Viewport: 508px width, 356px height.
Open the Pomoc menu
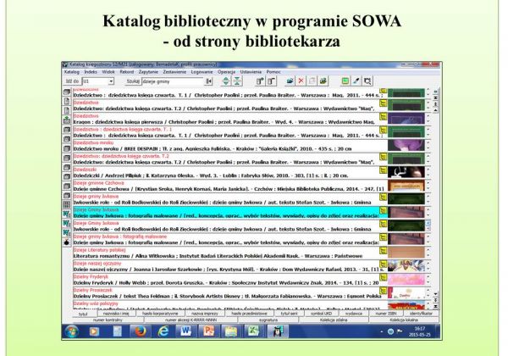tap(273, 72)
